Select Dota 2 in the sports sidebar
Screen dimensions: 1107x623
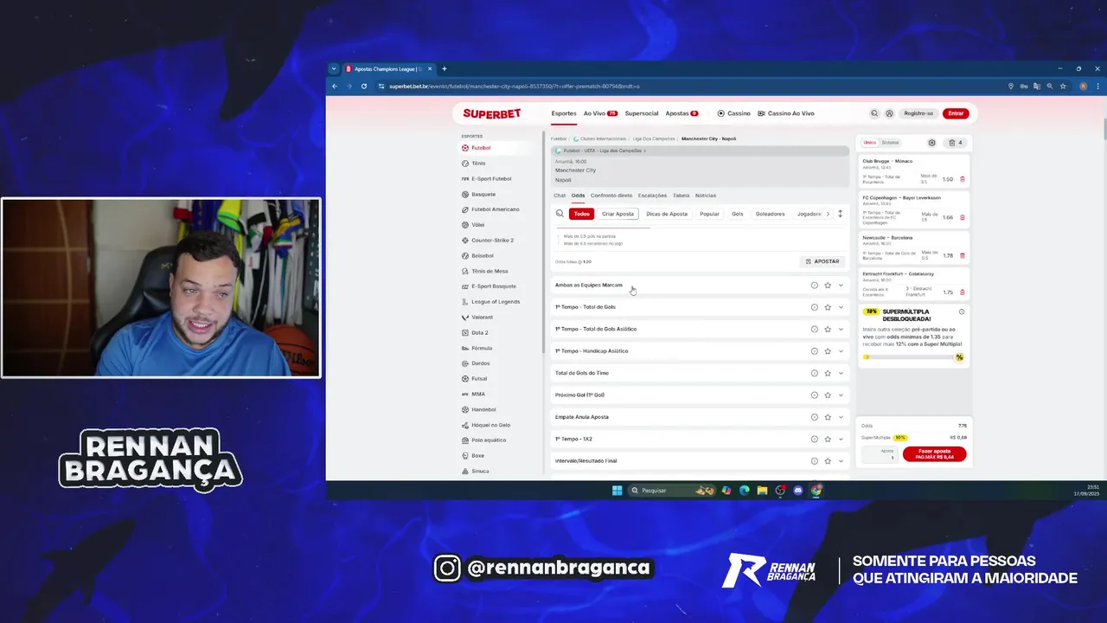coord(479,332)
